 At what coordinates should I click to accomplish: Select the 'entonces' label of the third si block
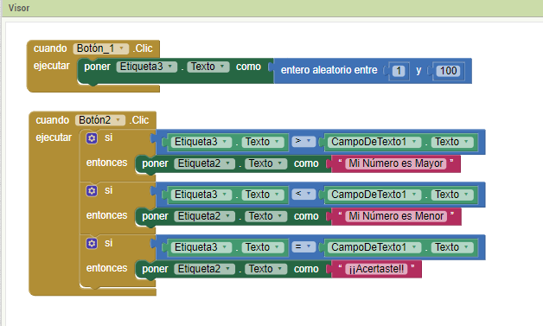(106, 268)
